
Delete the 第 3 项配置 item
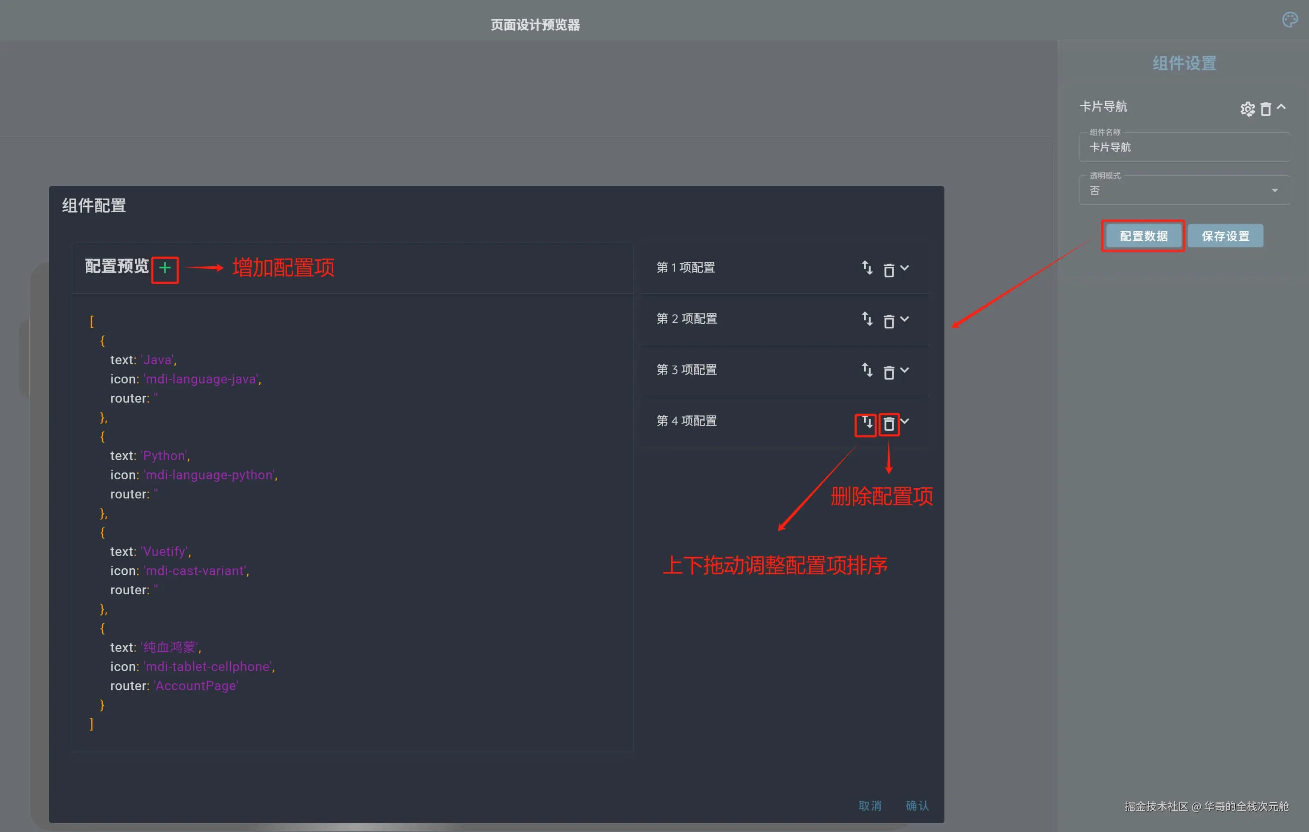pos(888,372)
